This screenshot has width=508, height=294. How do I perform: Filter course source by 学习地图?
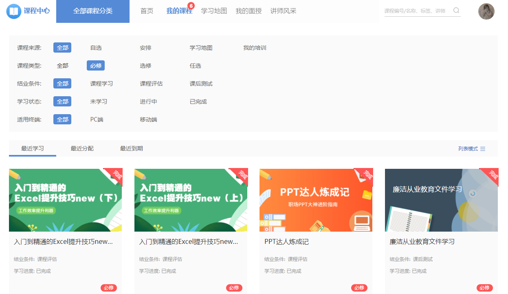201,48
